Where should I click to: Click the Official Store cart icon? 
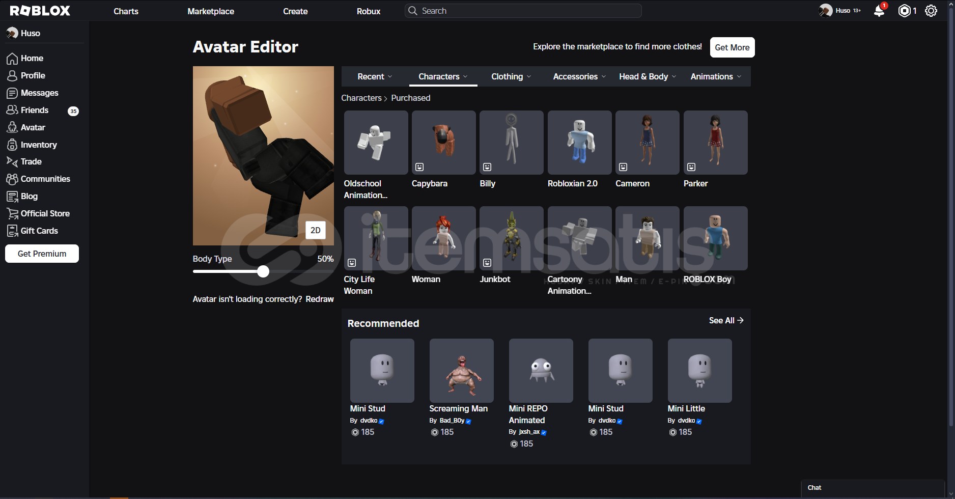coord(12,214)
